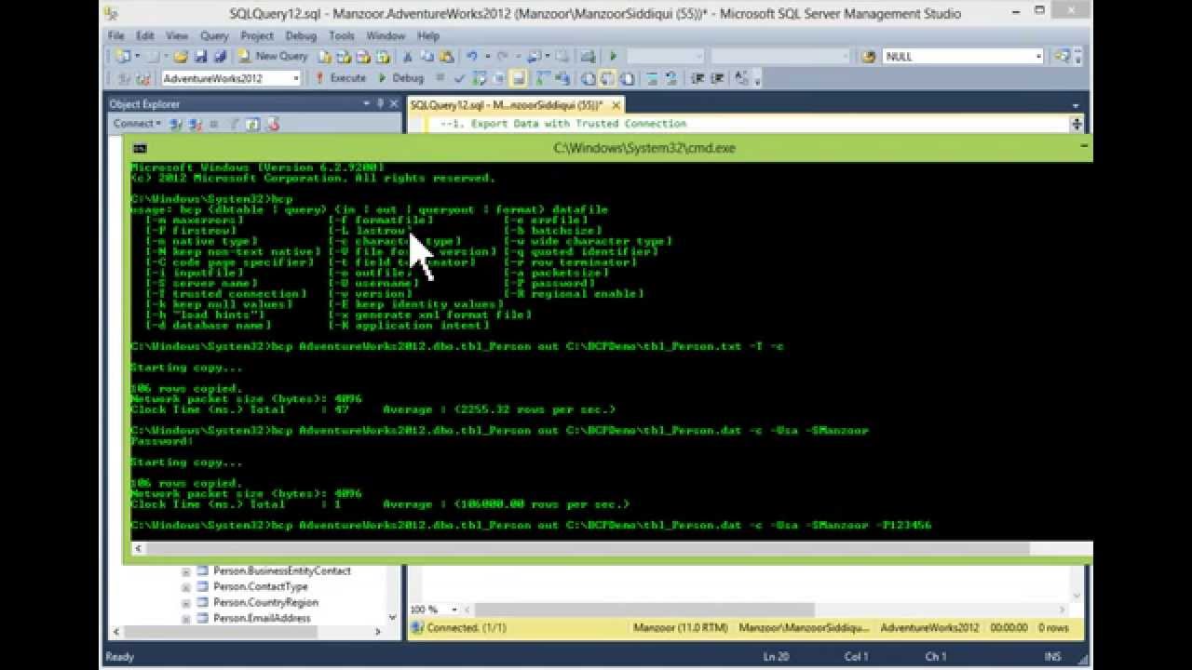1192x670 pixels.
Task: Select the Person.CountryRegion tree item
Action: [x=265, y=603]
